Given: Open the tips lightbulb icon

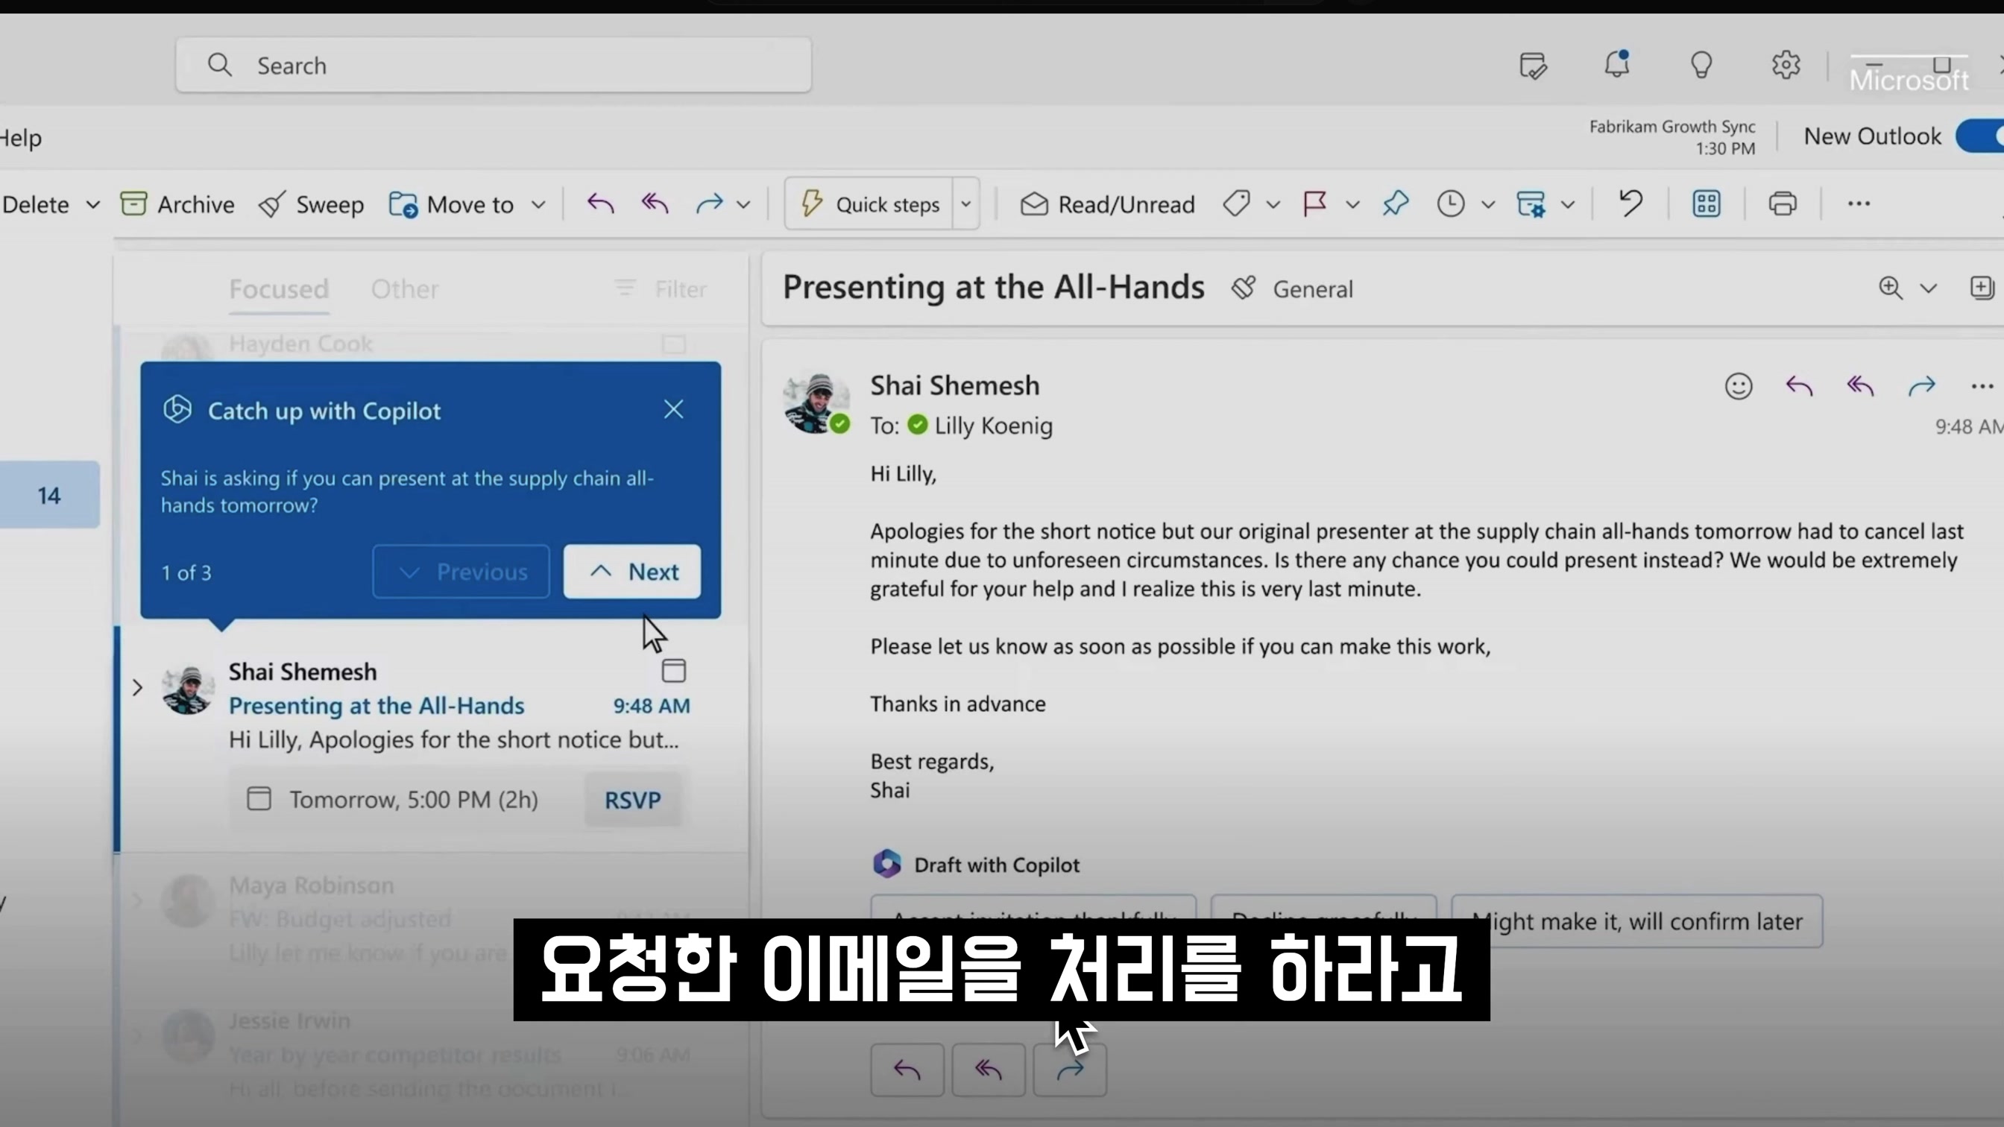Looking at the screenshot, I should [1701, 65].
